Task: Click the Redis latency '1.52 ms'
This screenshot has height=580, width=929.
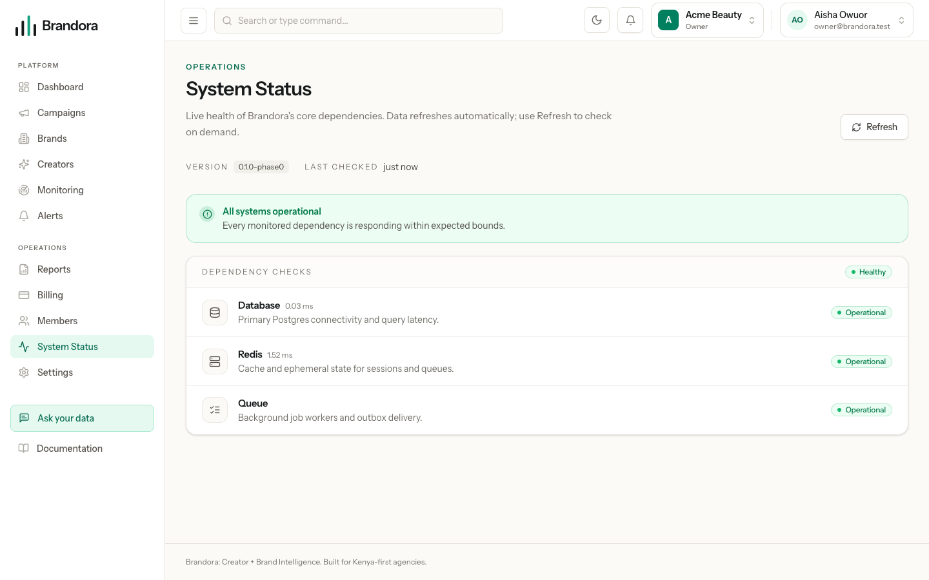Action: click(x=280, y=355)
